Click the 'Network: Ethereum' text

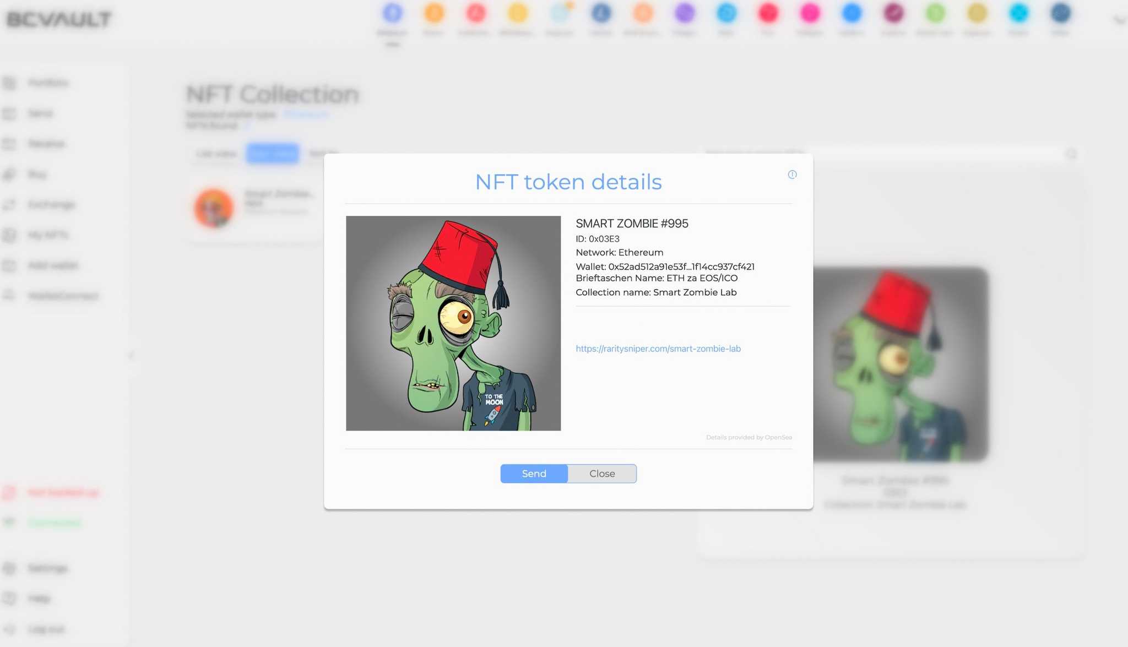[620, 253]
